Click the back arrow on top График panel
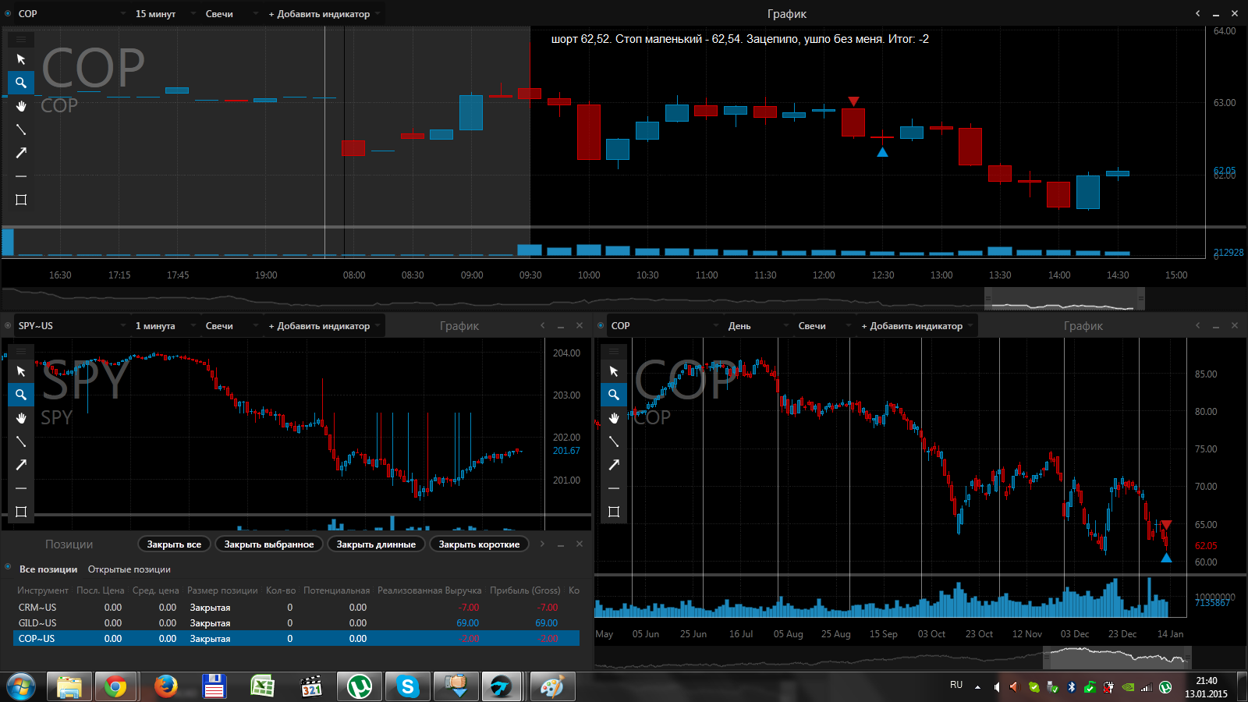1248x702 pixels. tap(1197, 13)
